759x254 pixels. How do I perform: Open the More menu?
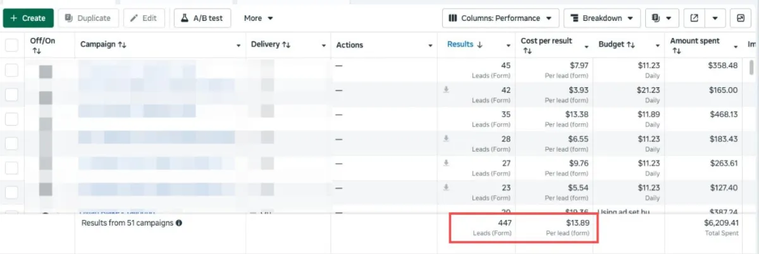259,18
